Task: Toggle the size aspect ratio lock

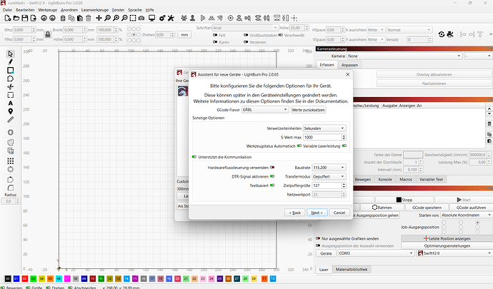Action: (x=46, y=34)
